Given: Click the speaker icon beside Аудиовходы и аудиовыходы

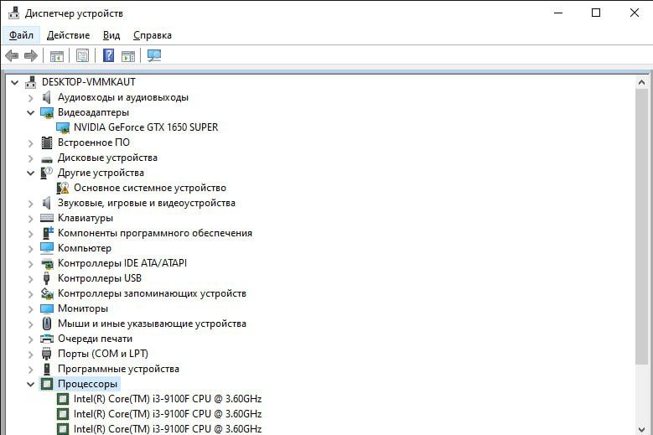Looking at the screenshot, I should point(47,97).
